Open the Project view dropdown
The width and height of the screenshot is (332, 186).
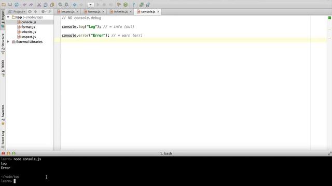point(17,11)
